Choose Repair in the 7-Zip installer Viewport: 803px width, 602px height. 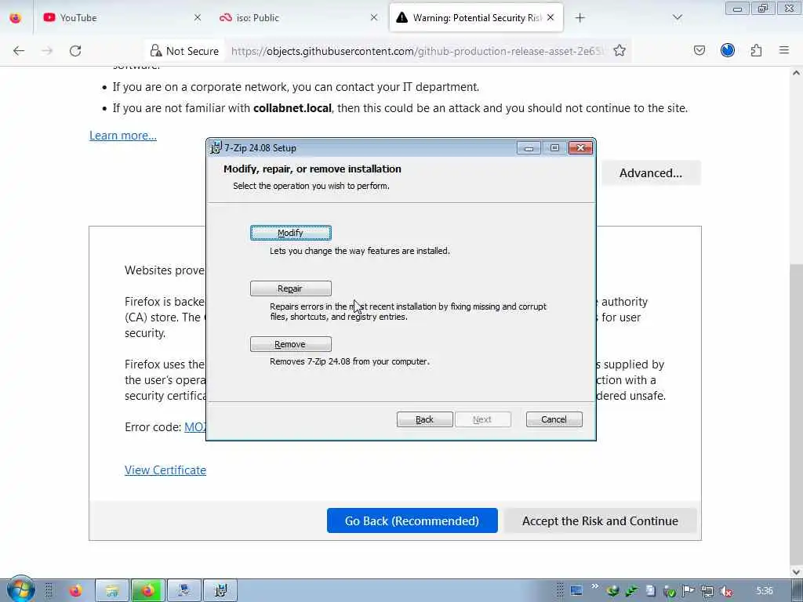coord(290,288)
